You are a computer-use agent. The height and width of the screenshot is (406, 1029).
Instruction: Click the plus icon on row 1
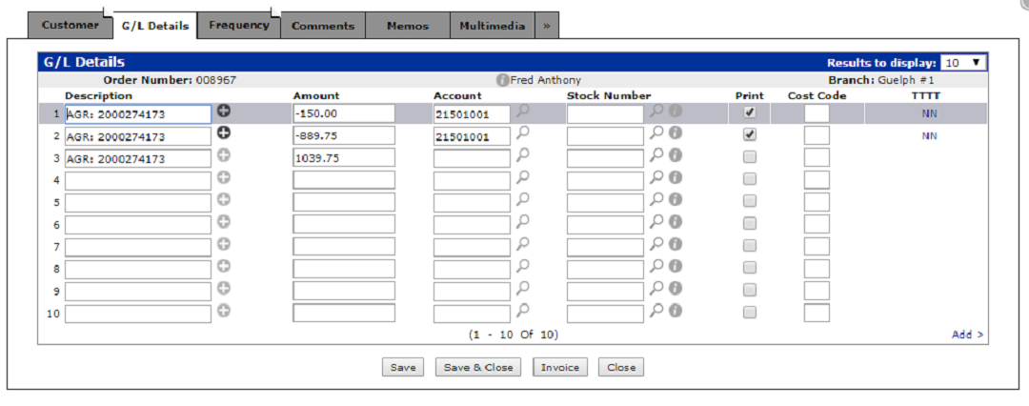[x=224, y=112]
